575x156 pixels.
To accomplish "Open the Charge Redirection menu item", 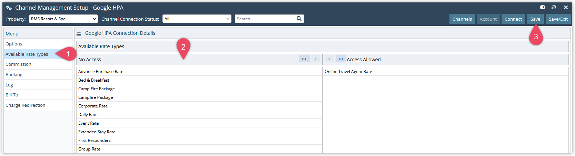I will (38, 105).
